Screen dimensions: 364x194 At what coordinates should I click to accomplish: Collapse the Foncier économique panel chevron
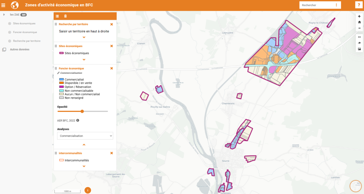pyautogui.click(x=84, y=145)
